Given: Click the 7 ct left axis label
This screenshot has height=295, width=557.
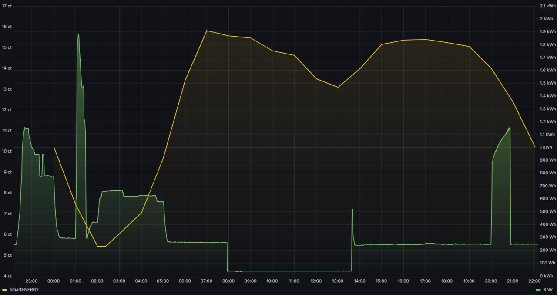Looking at the screenshot, I should 8,214.
